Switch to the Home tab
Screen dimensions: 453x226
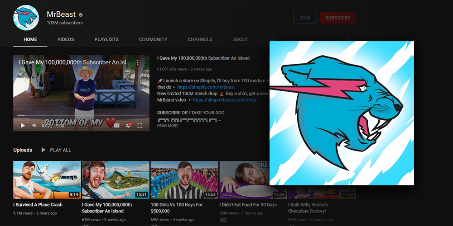click(30, 39)
